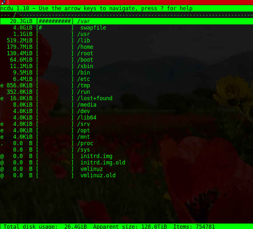The image size is (253, 229).
Task: Select the /lib64 directory row
Action: click(126, 118)
